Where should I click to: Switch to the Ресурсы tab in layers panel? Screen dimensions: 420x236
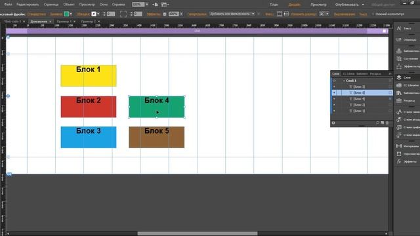375,73
